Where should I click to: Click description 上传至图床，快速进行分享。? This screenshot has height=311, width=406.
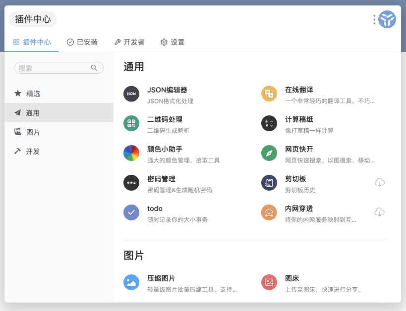[324, 290]
